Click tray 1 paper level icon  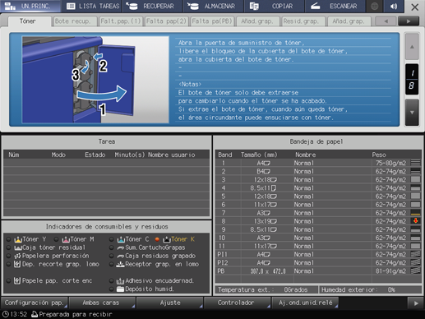coord(415,163)
